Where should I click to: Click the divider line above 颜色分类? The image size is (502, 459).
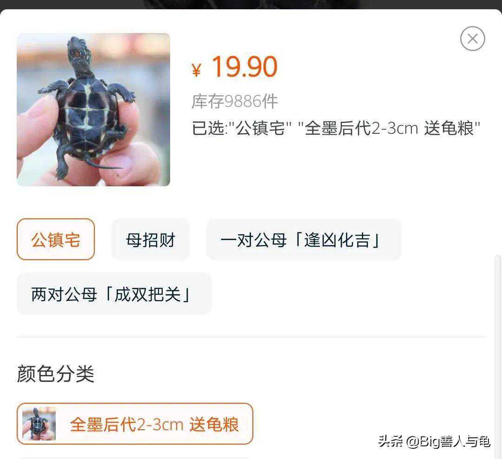click(x=251, y=337)
